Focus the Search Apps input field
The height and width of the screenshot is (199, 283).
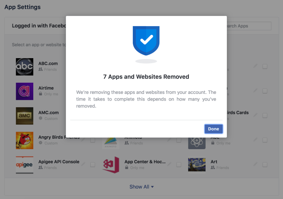[x=248, y=26]
